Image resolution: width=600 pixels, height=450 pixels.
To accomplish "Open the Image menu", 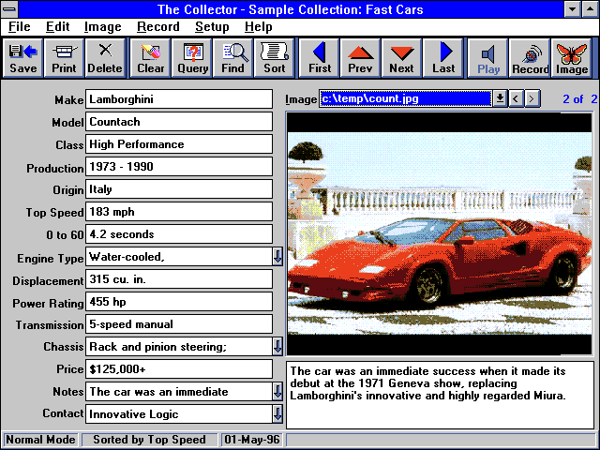I will 102,27.
